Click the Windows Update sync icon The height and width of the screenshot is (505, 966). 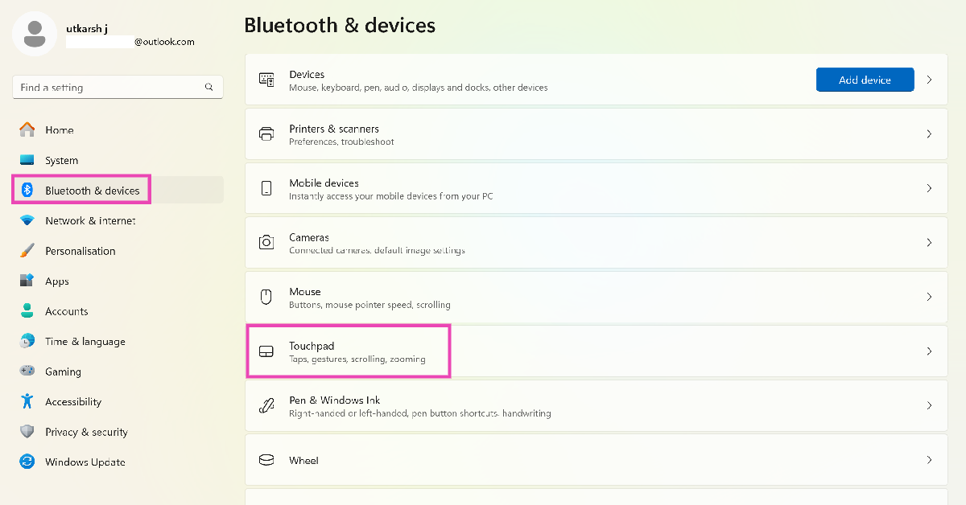tap(27, 462)
